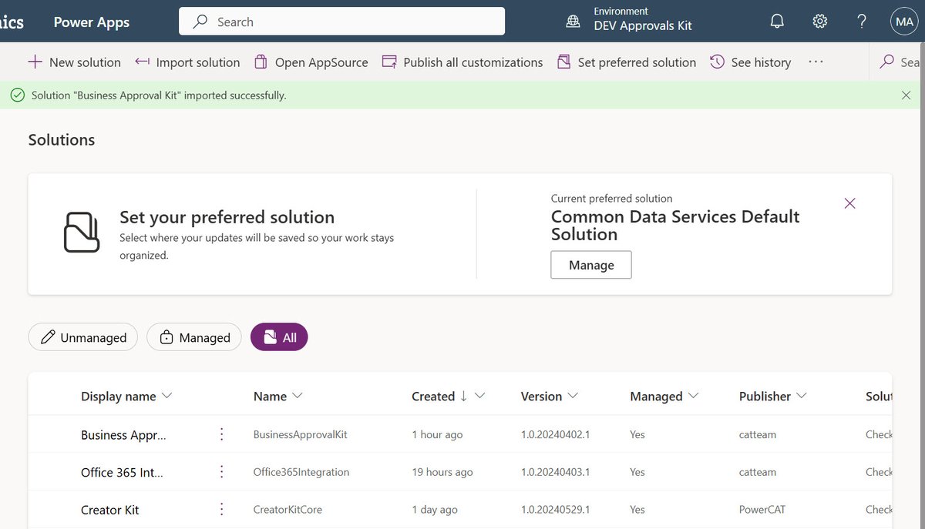
Task: Click New solution
Action: pos(74,62)
